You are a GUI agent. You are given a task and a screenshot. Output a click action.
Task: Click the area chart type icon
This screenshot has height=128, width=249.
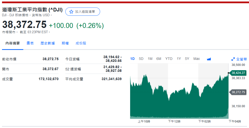(x=209, y=59)
